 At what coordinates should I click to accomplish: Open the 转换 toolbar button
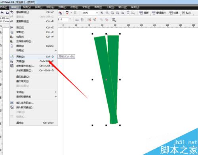point(174,13)
